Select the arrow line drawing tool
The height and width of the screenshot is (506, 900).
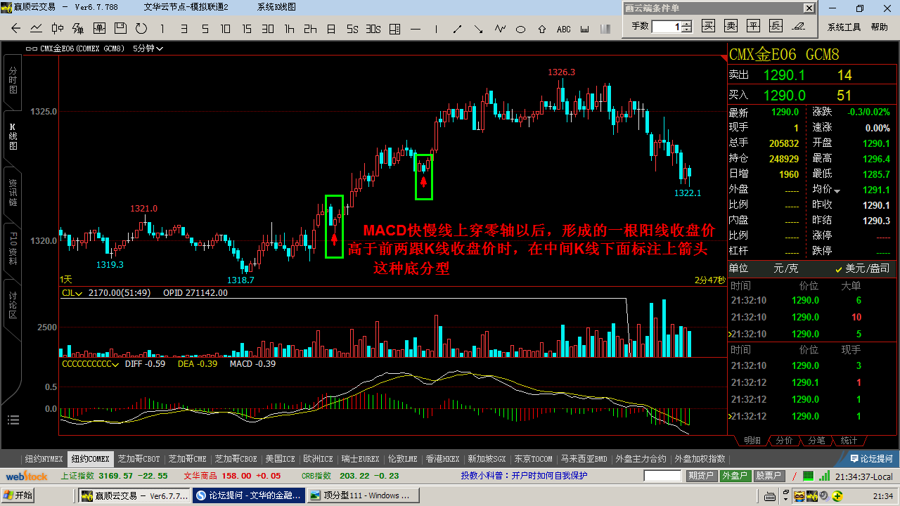pos(479,29)
